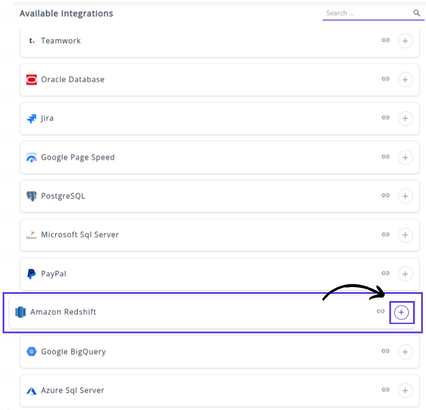
Task: Click the PayPal logo icon
Action: point(32,274)
